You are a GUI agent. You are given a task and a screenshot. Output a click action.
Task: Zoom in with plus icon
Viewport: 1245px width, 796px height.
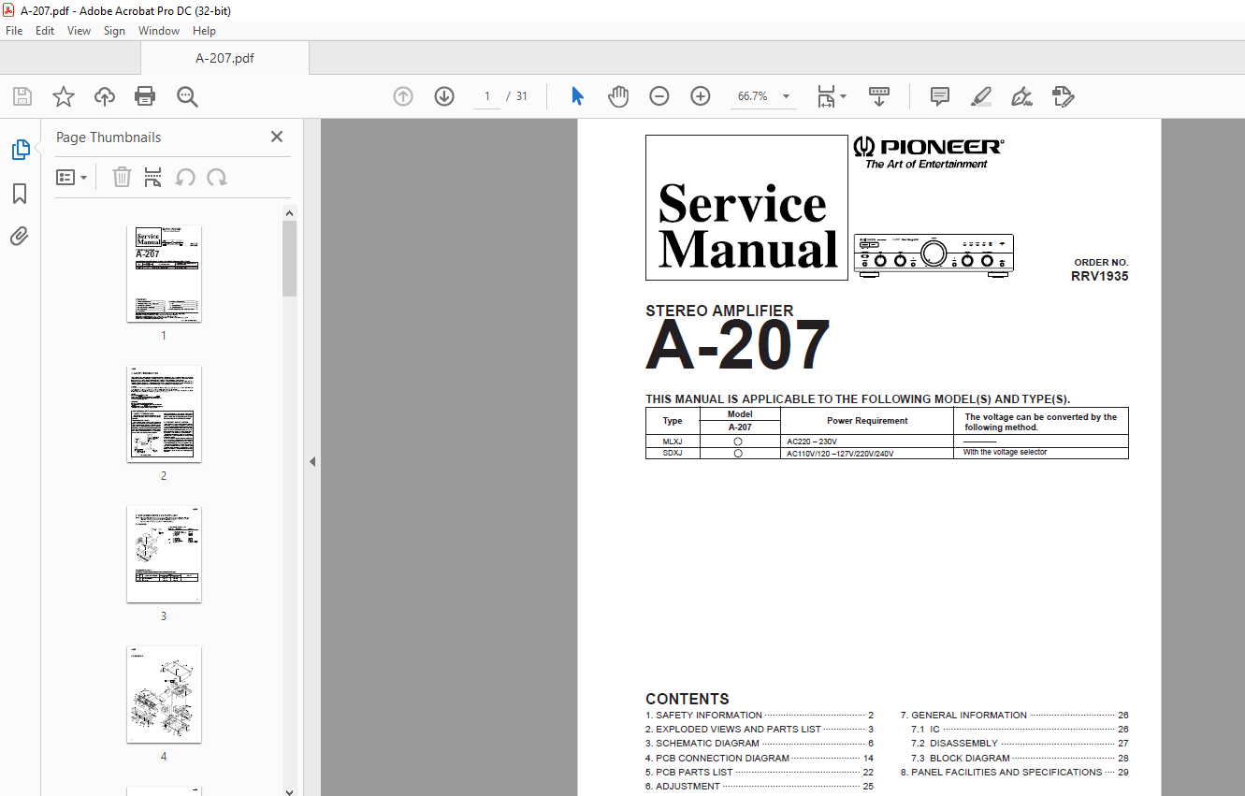701,96
